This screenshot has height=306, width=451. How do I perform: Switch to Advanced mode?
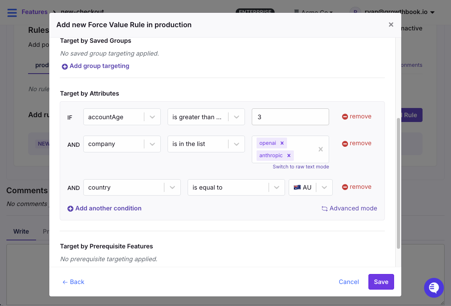349,208
